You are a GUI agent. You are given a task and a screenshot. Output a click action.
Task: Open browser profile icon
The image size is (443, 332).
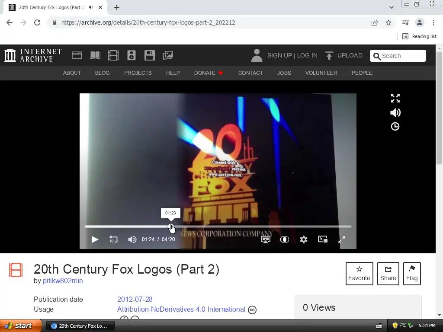420,22
